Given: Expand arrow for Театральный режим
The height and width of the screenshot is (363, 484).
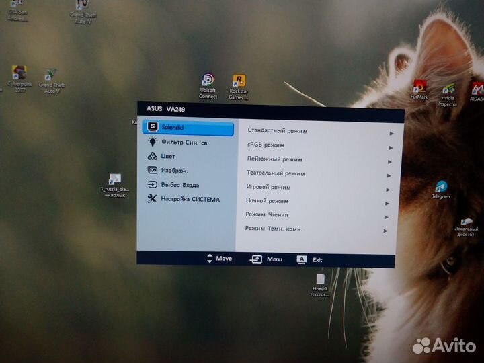Looking at the screenshot, I should pyautogui.click(x=389, y=175).
